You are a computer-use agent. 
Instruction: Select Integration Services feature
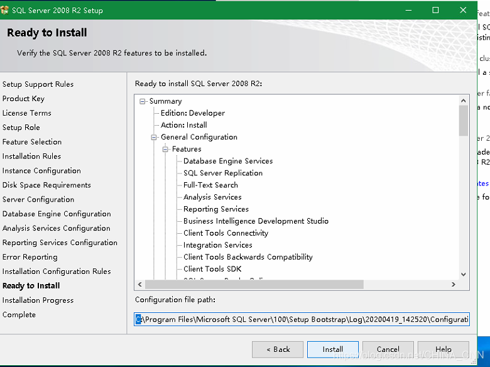point(218,245)
